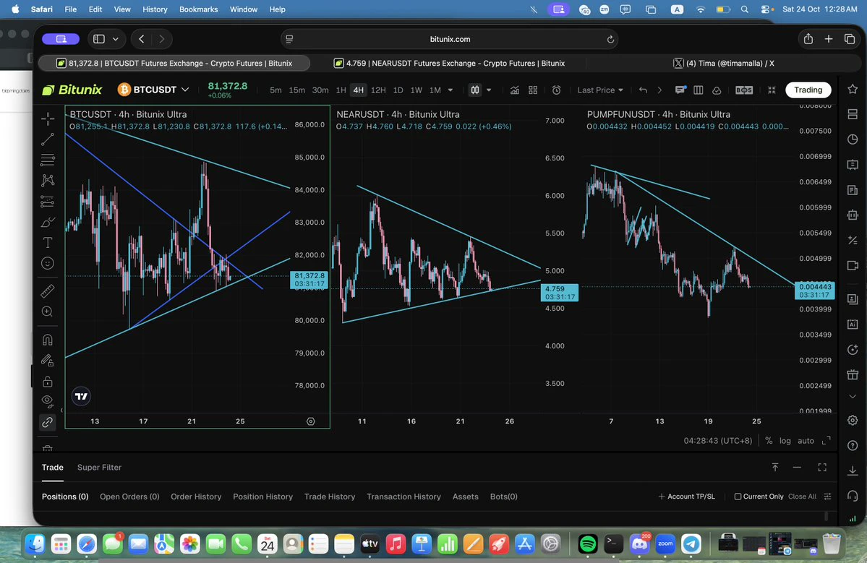This screenshot has width=867, height=563.
Task: Click the Trading button
Action: pyautogui.click(x=808, y=90)
